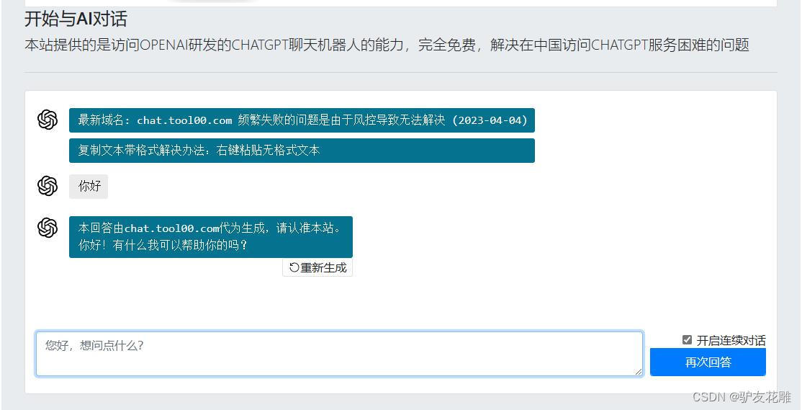Click the ChatGPT avatar beside the chat.tool00.com generated reply
Image resolution: width=802 pixels, height=410 pixels.
(48, 227)
